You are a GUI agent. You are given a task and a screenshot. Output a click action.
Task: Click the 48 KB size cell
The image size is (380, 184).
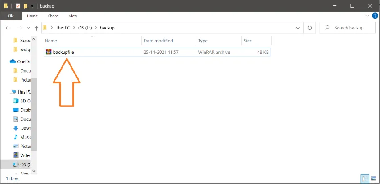(263, 52)
